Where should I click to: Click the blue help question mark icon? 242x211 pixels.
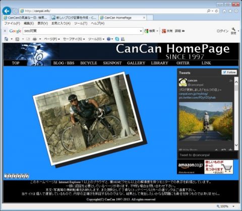[x=108, y=39]
